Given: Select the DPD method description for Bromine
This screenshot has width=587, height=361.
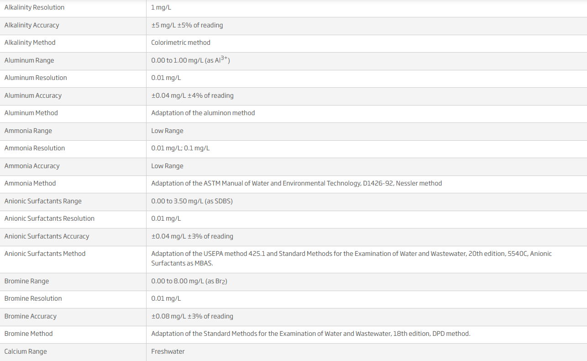Looking at the screenshot, I should (311, 334).
